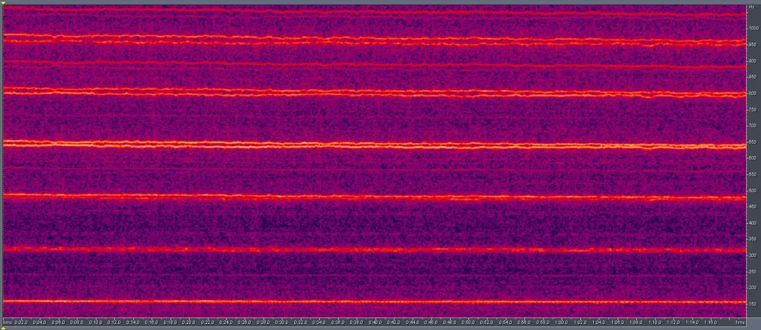Select the 0:40.0 time ruler position
Screen dimensions: 761x330
[x=375, y=322]
